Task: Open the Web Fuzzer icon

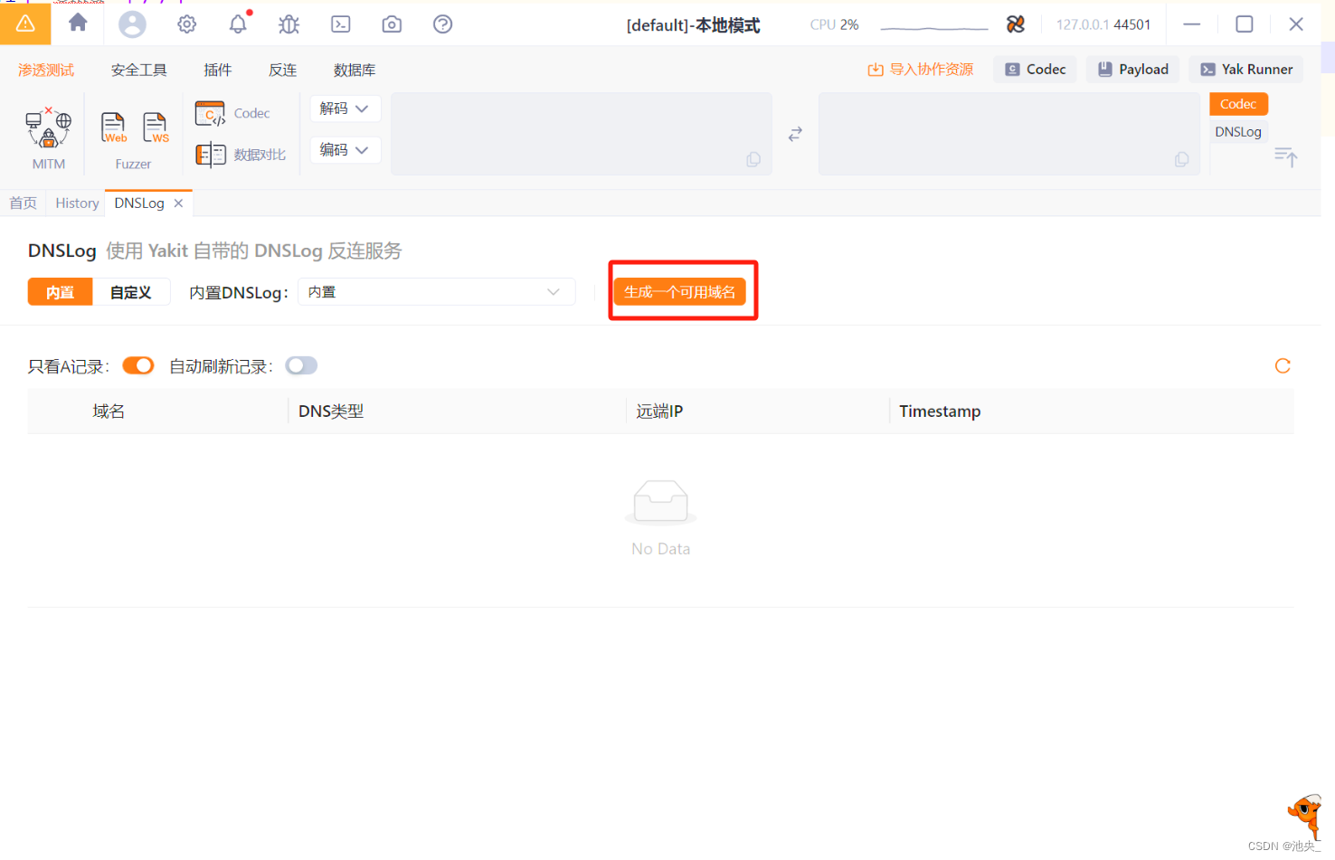Action: (x=113, y=128)
